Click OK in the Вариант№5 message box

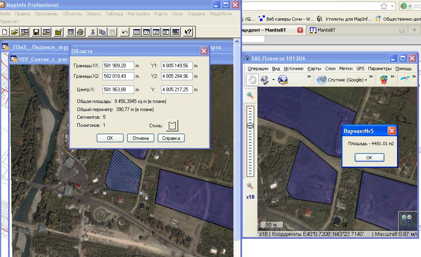pos(369,157)
